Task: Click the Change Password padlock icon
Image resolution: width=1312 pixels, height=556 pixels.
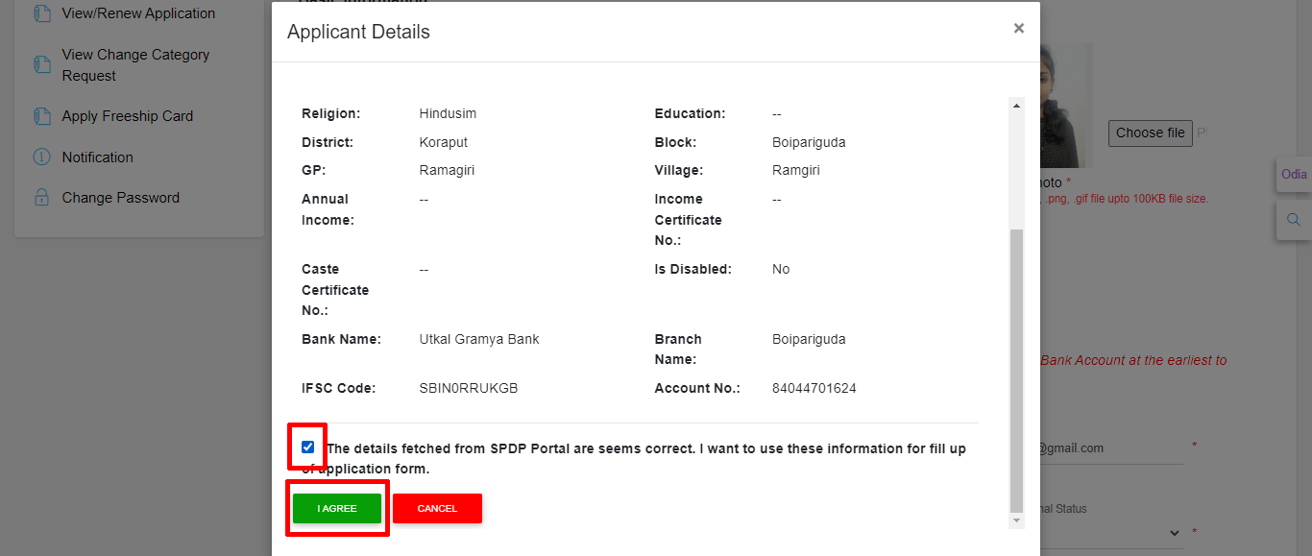Action: pos(41,197)
